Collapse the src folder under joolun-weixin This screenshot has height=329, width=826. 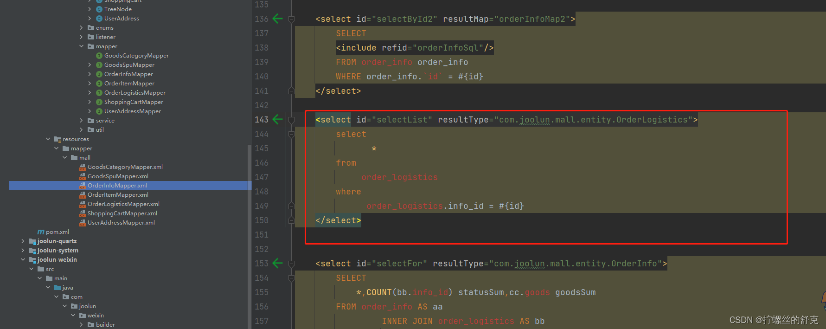[x=32, y=269]
